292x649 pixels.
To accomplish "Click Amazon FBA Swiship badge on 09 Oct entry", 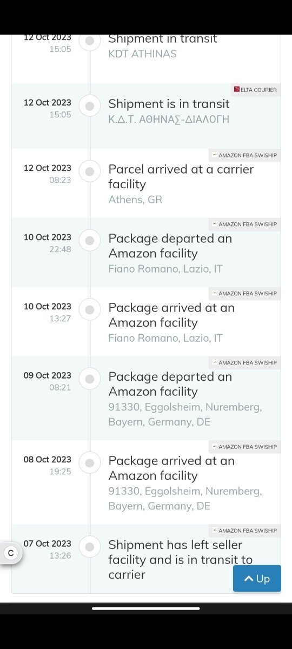I will [x=244, y=363].
